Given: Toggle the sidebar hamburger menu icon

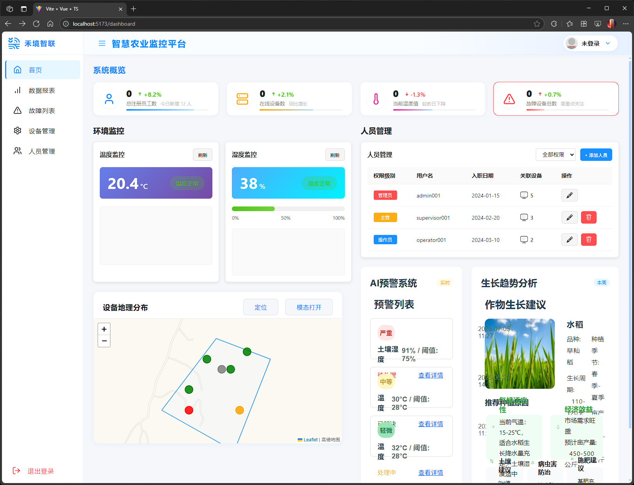Looking at the screenshot, I should coord(102,44).
